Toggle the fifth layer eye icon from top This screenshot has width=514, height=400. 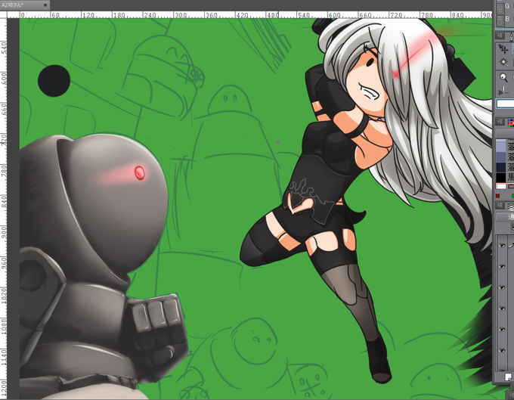tap(502, 330)
